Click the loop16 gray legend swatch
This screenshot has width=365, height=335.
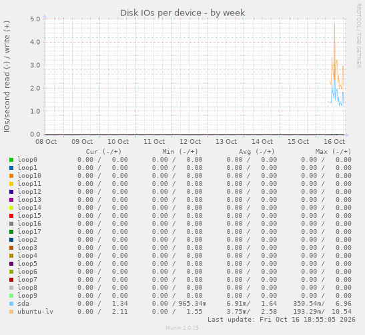[x=11, y=224]
